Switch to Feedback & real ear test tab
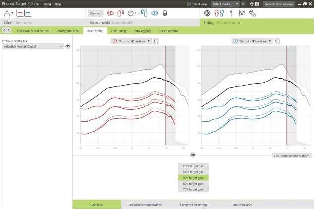 pos(33,31)
